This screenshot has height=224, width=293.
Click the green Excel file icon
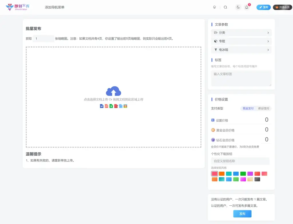click(x=111, y=106)
